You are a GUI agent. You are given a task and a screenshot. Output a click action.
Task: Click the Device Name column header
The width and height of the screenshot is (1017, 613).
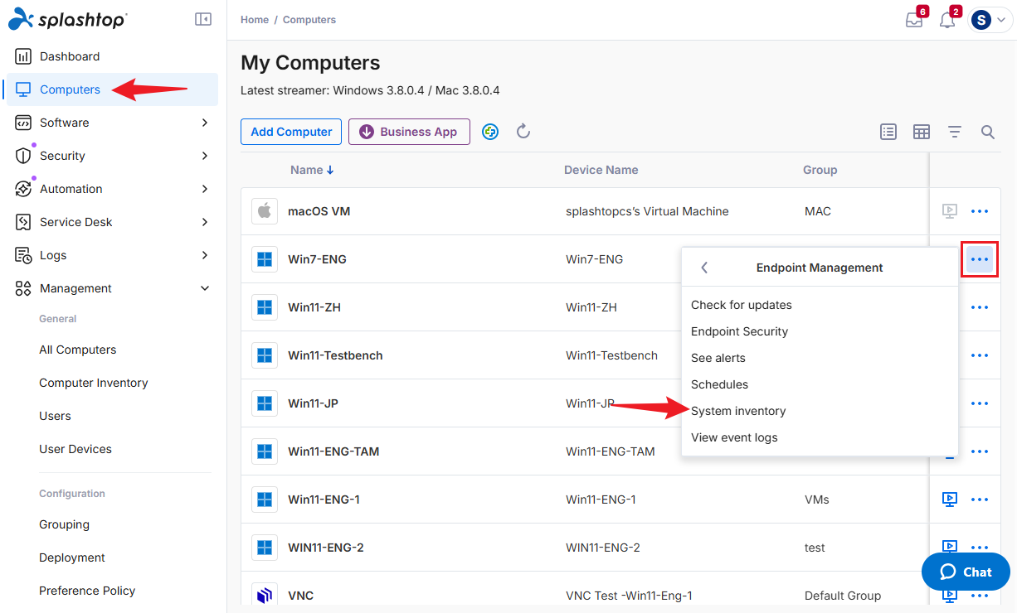601,170
